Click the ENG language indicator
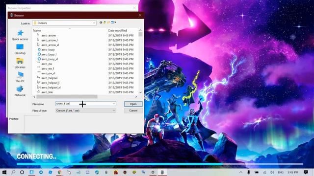The width and height of the screenshot is (314, 176). [x=280, y=172]
